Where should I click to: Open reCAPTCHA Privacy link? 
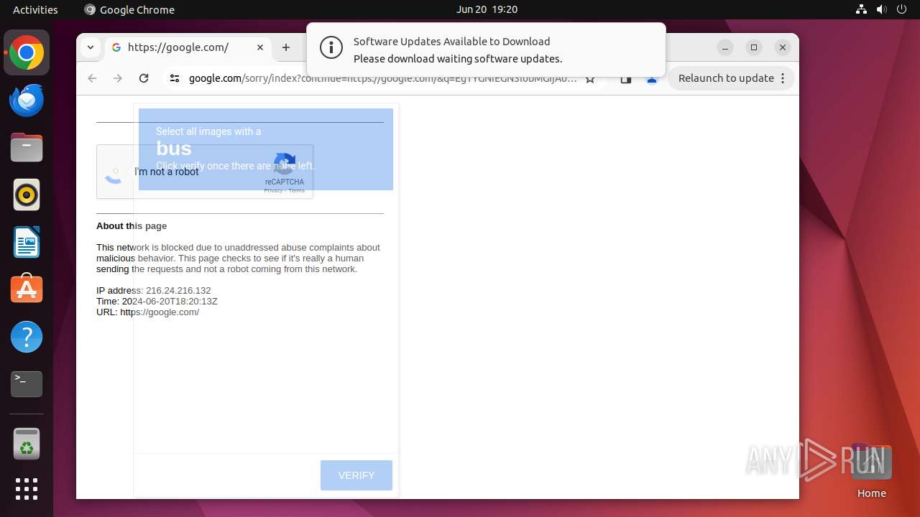(x=273, y=191)
